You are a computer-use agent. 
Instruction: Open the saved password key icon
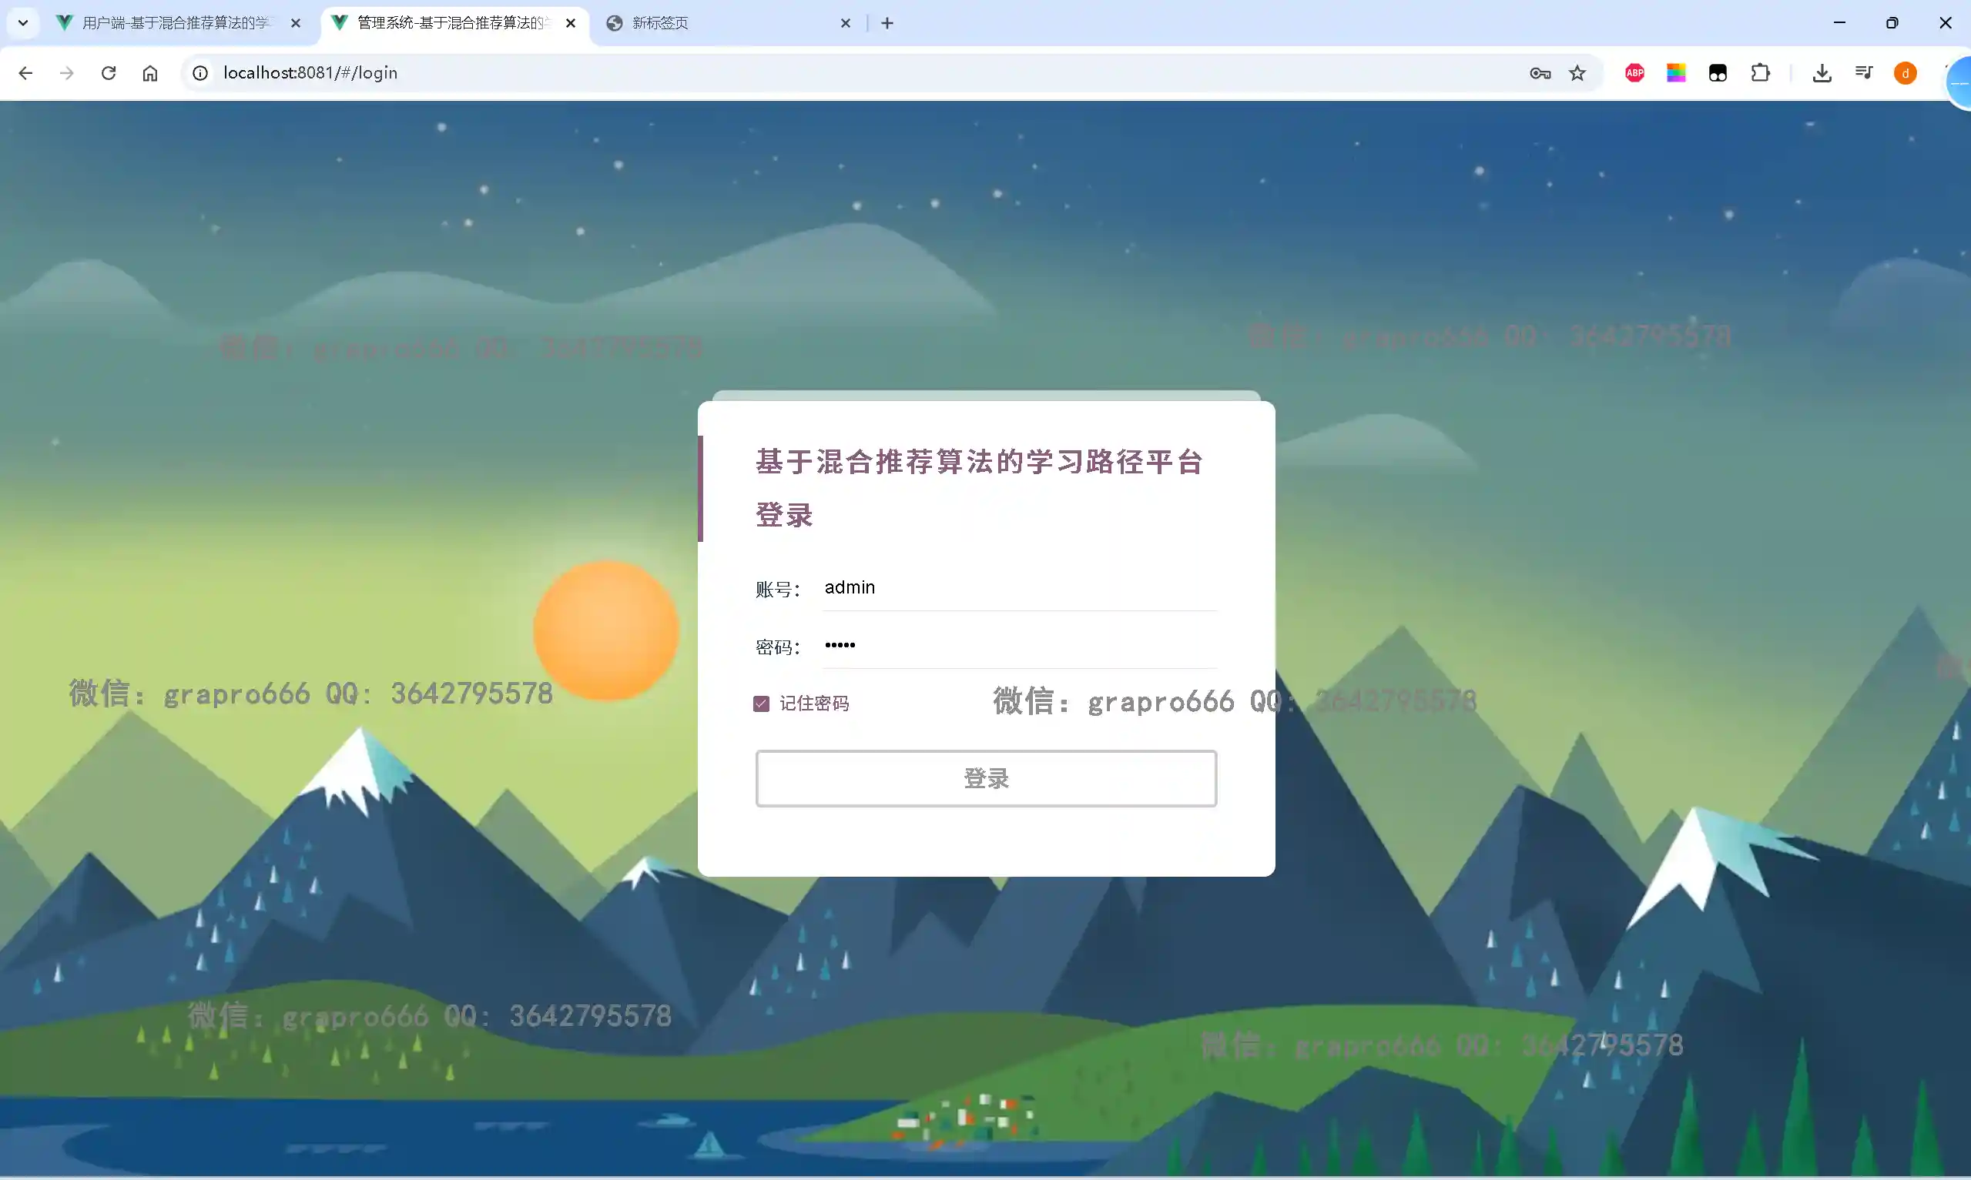pyautogui.click(x=1539, y=73)
